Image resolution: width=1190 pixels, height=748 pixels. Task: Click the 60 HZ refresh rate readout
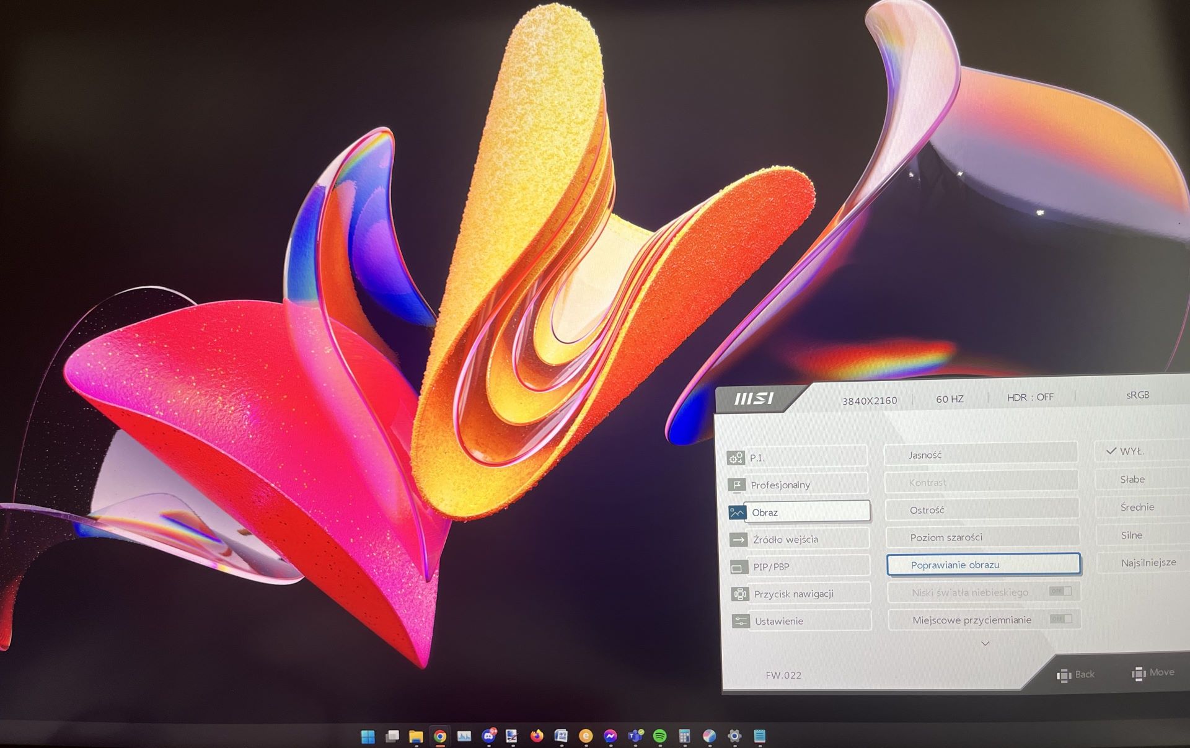pos(950,399)
